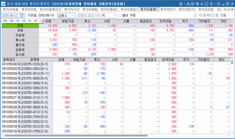Viewport: 235px width, 139px height.
Task: Click the horizontal scrollbar left arrow
Action: pyautogui.click(x=3, y=135)
